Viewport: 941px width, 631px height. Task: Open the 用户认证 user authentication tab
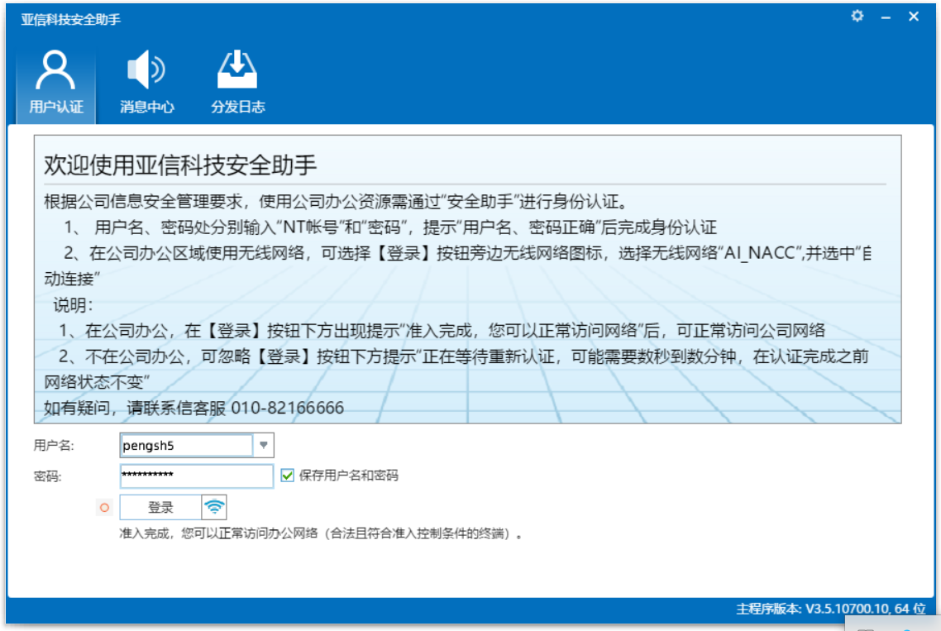(x=55, y=82)
